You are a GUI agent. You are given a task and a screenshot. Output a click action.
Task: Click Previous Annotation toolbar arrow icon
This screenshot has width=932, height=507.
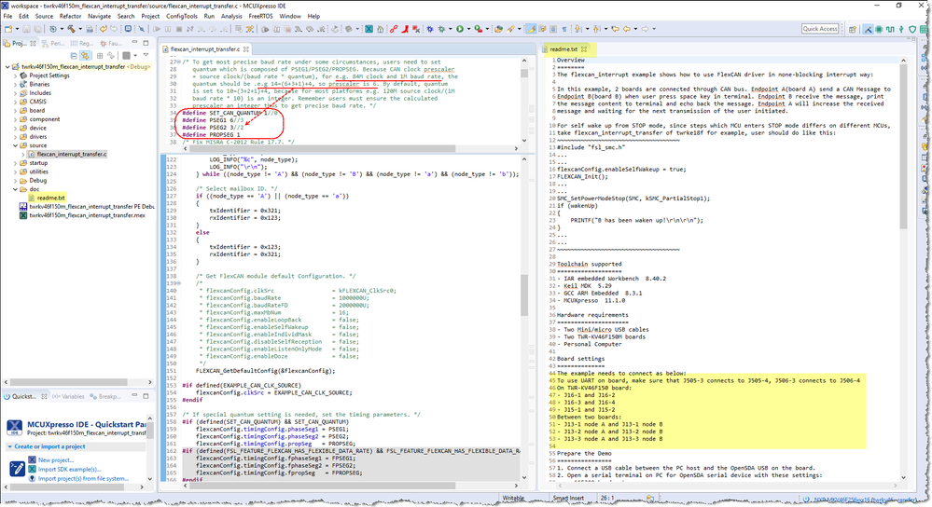[x=595, y=29]
